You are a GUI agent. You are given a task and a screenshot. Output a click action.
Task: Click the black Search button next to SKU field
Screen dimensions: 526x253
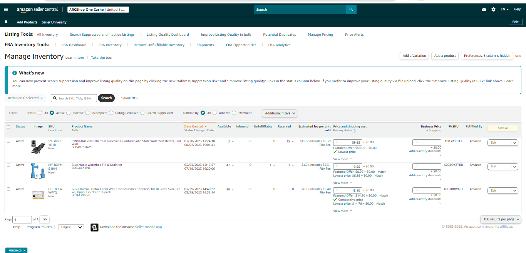(106, 98)
